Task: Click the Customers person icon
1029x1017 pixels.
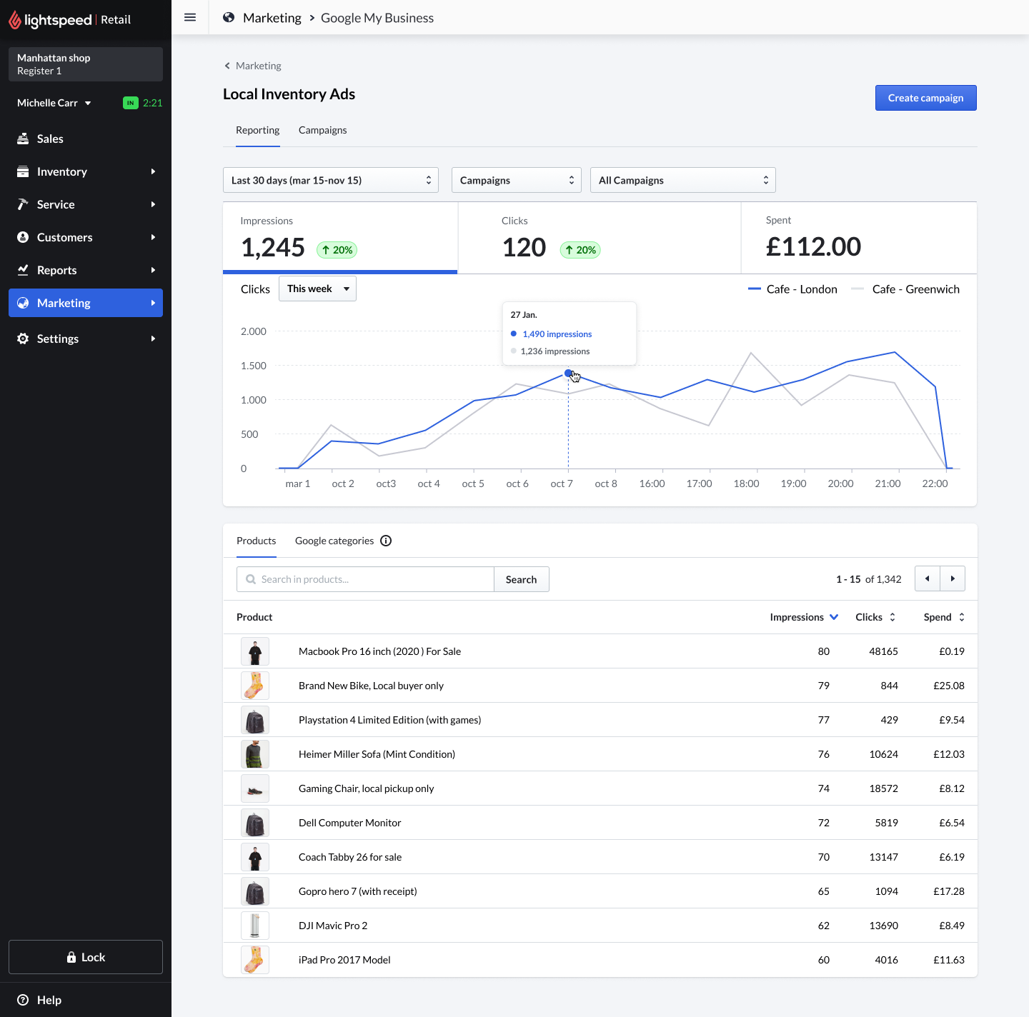Action: 23,237
